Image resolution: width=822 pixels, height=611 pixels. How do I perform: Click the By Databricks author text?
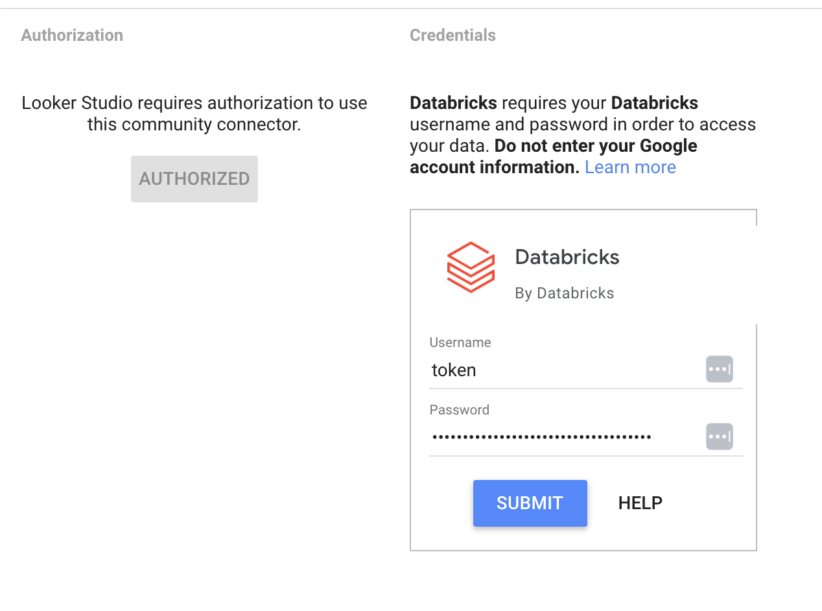click(564, 293)
